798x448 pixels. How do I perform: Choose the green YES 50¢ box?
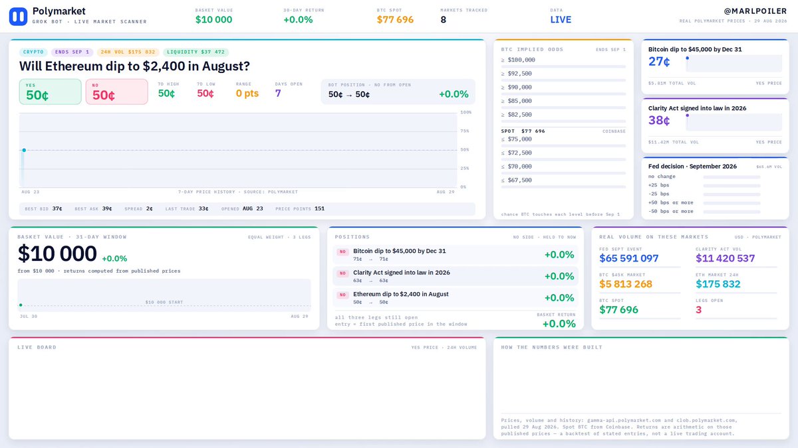[x=50, y=92]
